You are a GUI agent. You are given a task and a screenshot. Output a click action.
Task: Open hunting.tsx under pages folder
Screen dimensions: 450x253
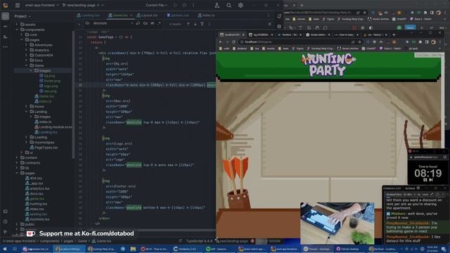(36, 204)
